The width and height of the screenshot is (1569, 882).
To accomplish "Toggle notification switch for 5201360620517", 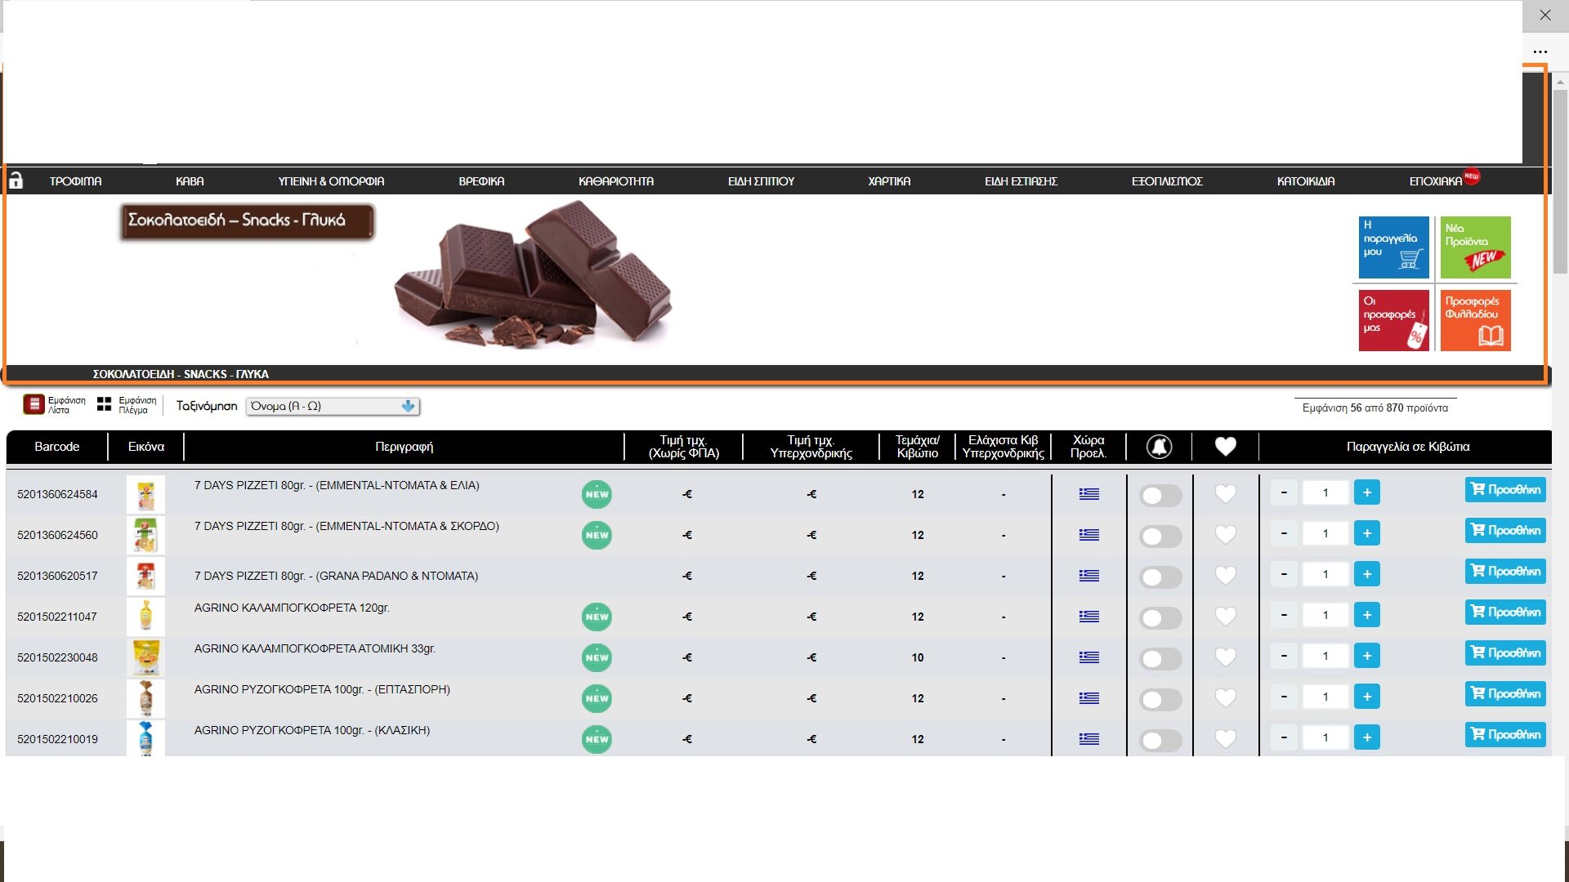I will click(x=1160, y=577).
